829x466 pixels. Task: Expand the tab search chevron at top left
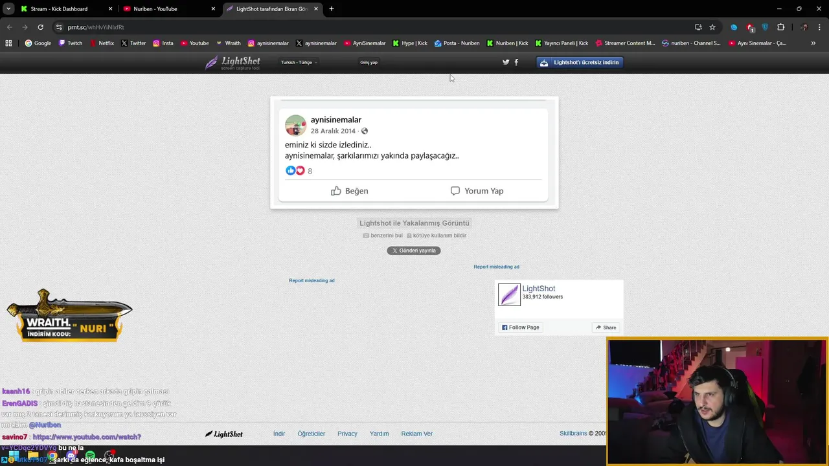click(x=8, y=8)
